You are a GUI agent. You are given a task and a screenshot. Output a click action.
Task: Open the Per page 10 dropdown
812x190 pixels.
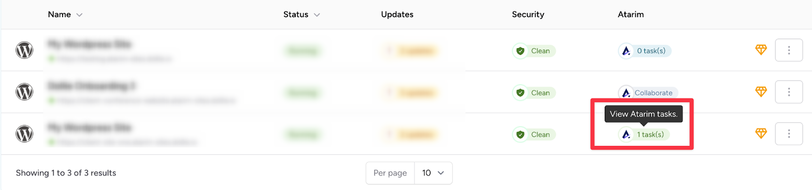433,173
